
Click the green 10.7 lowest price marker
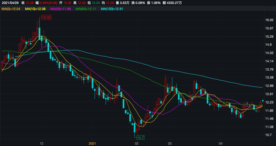[x=140, y=137]
